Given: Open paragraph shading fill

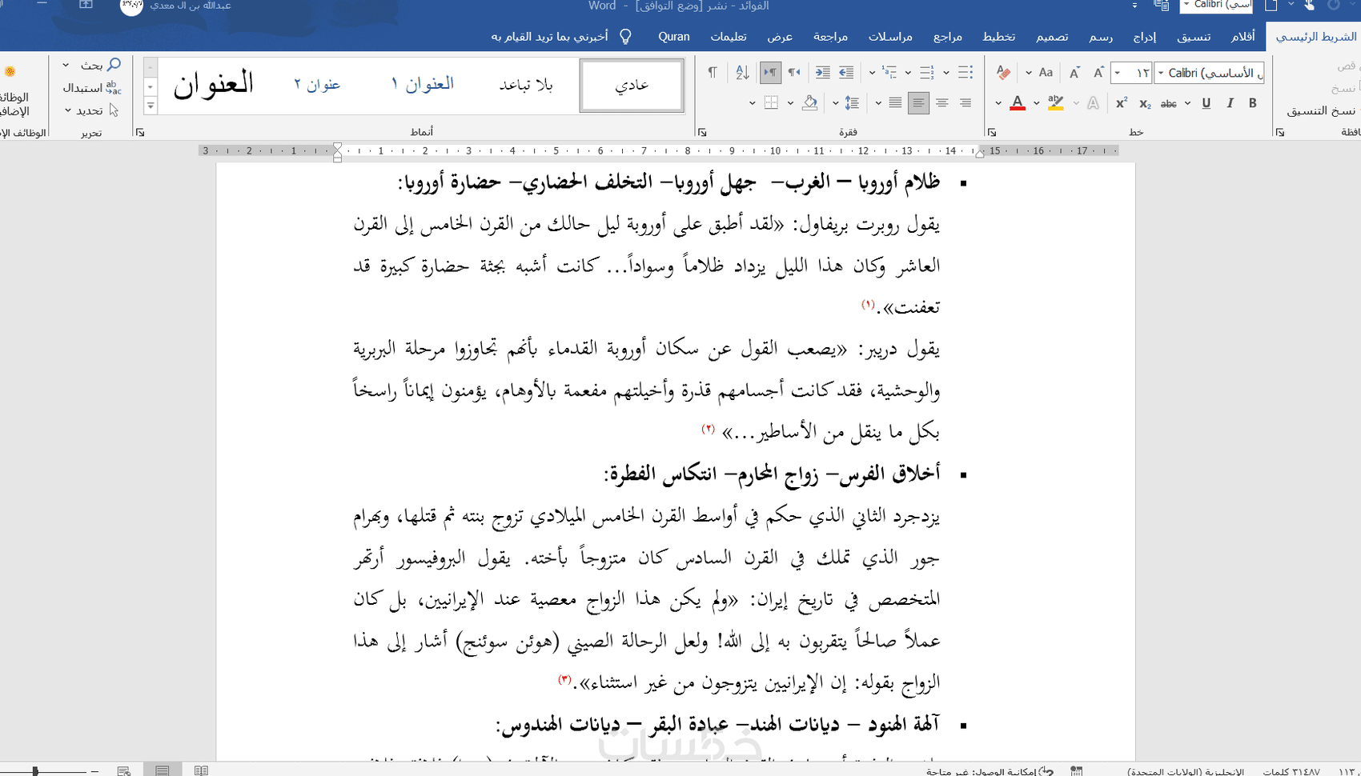Looking at the screenshot, I should (x=809, y=103).
